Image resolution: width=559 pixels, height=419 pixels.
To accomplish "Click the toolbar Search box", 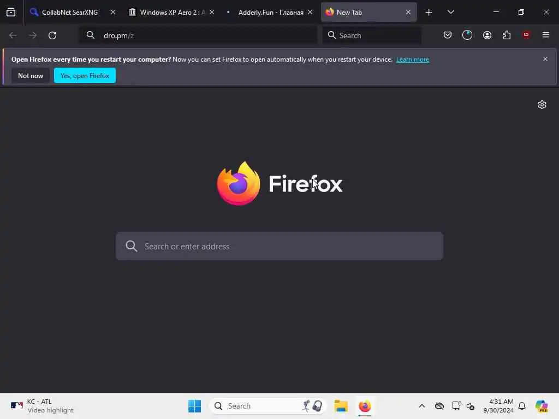I will (372, 35).
